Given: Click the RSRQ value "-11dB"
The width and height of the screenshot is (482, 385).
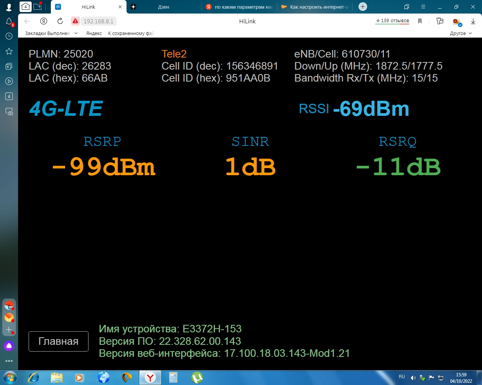Looking at the screenshot, I should (x=398, y=167).
